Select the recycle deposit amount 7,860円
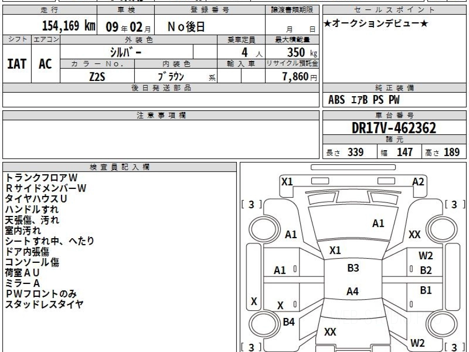 click(x=300, y=77)
